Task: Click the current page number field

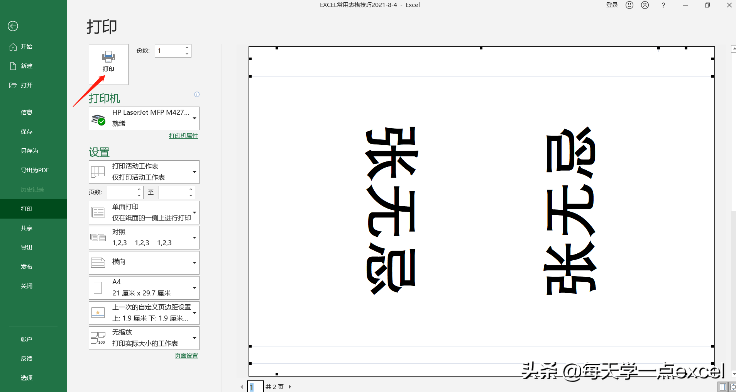Action: tap(255, 387)
